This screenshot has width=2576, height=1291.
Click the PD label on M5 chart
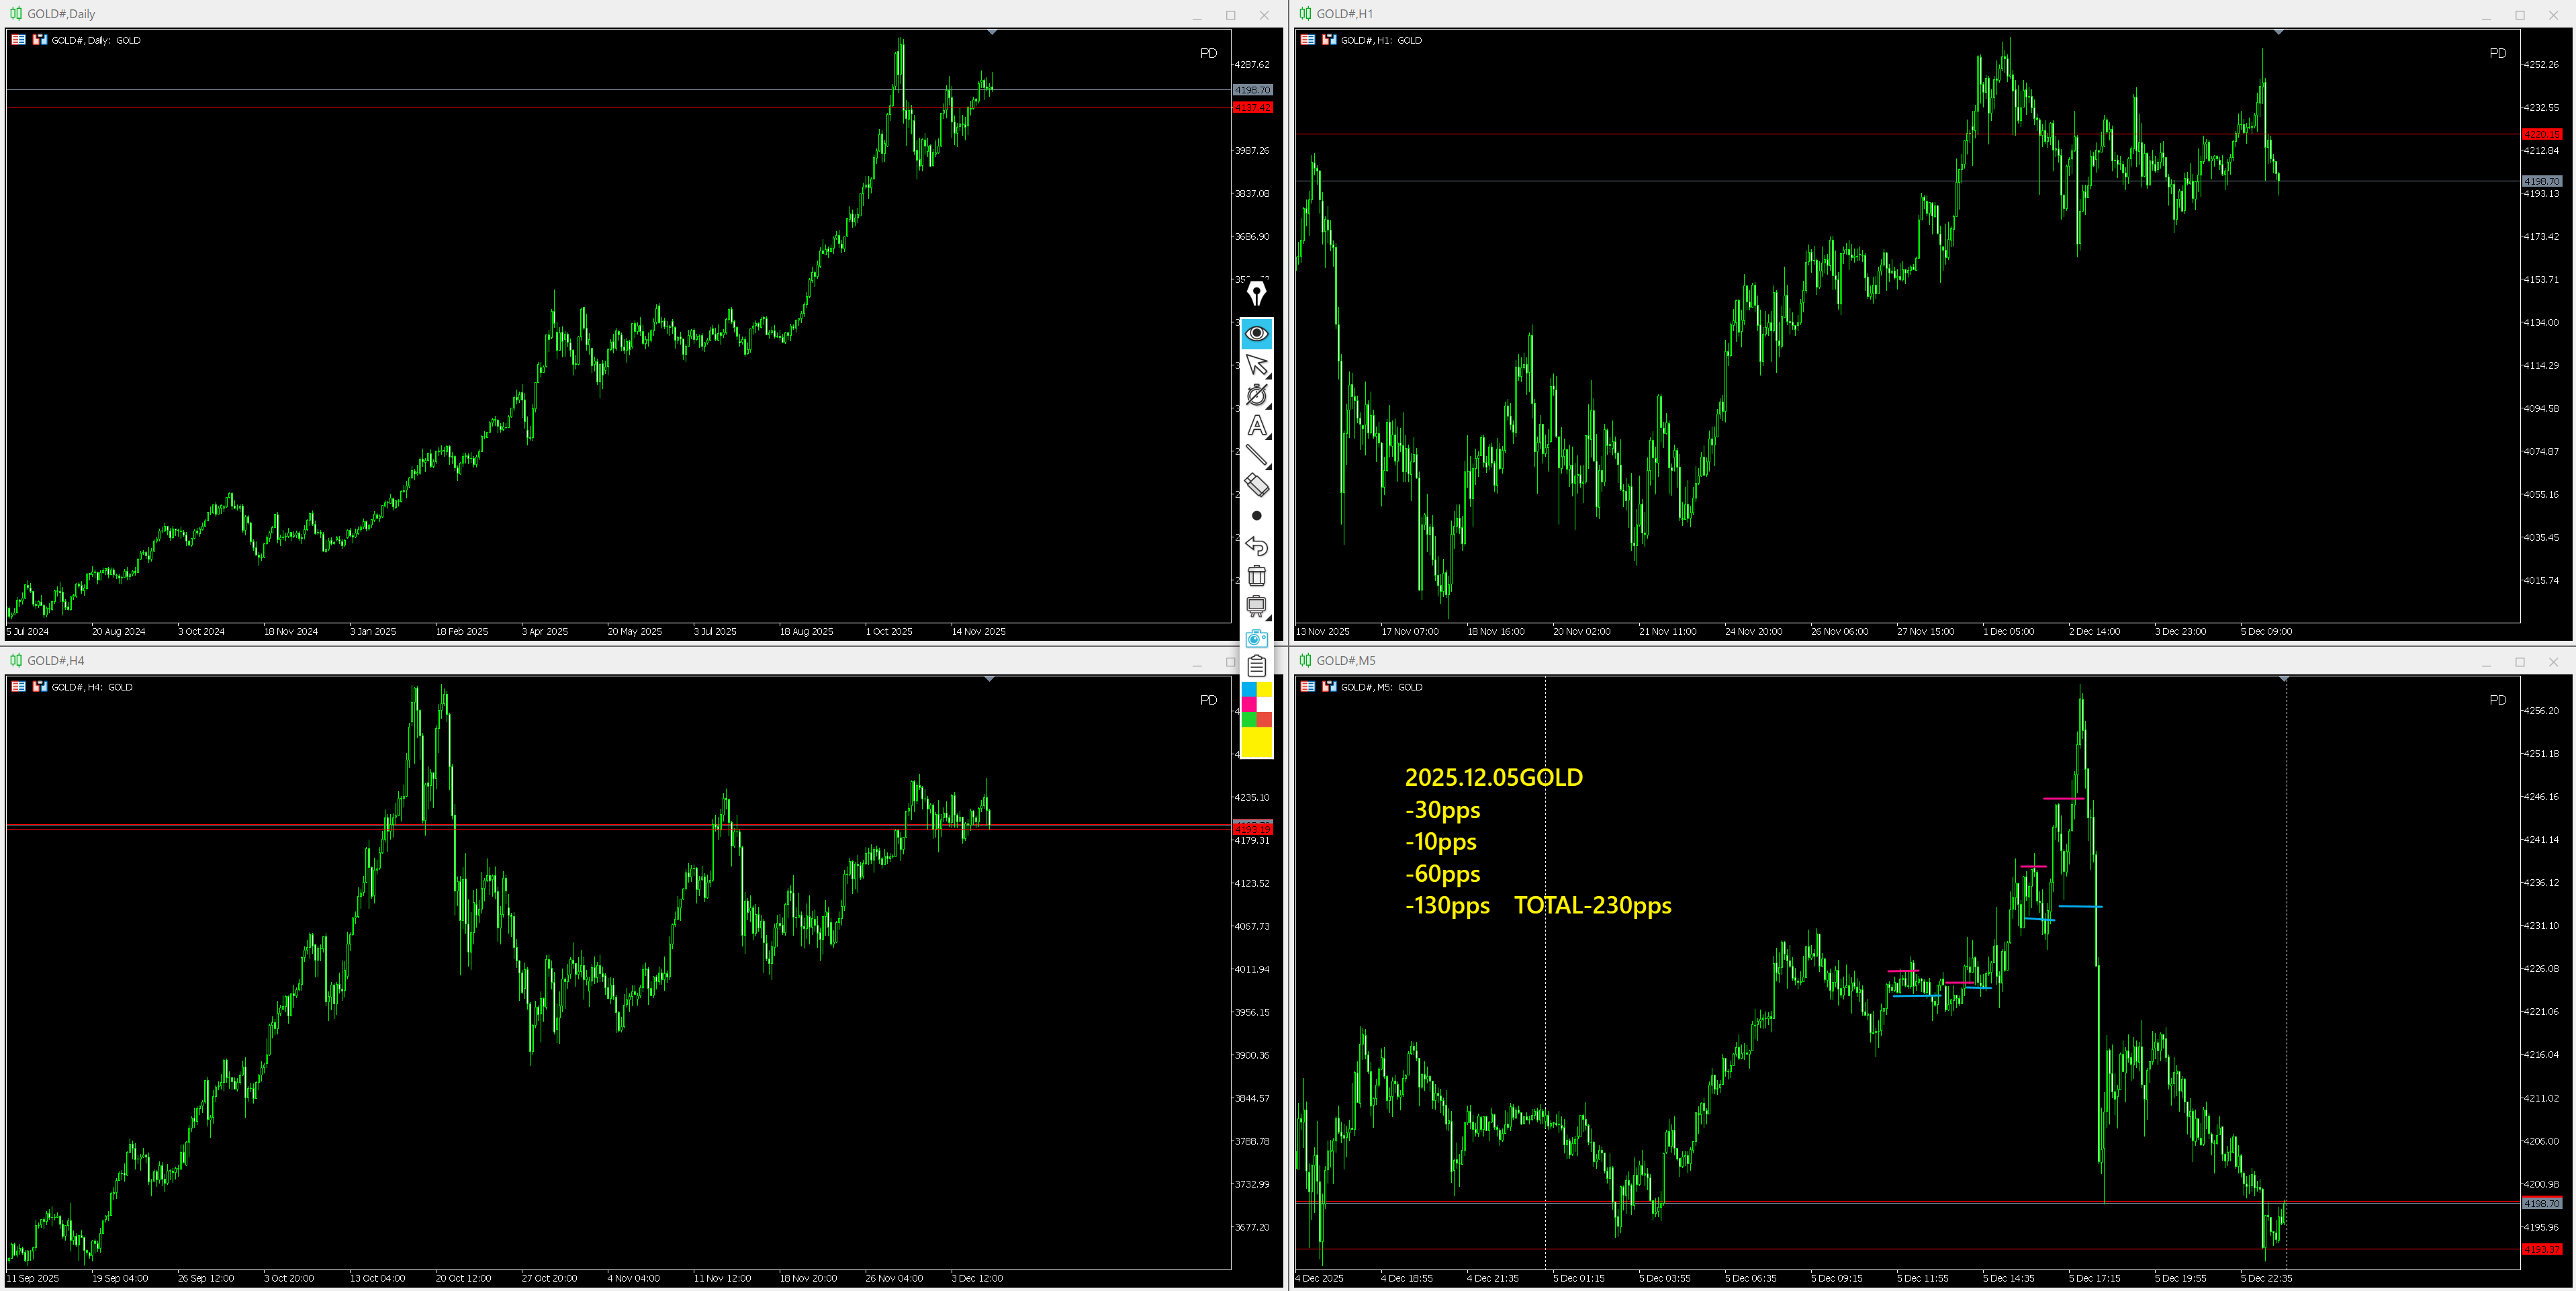tap(2497, 700)
